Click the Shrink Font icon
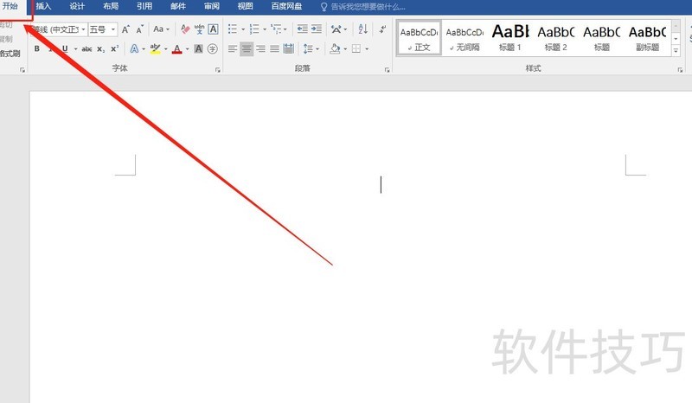 click(140, 29)
